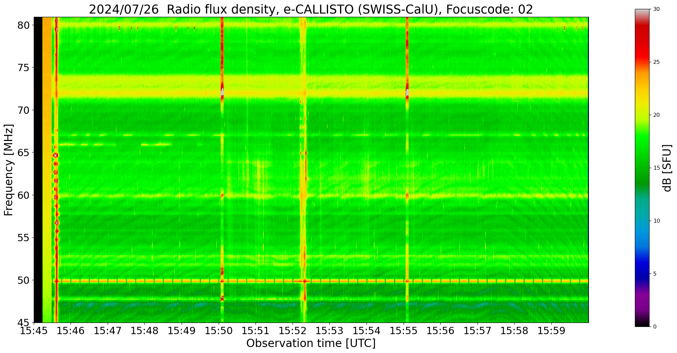Click the plot title mentioning e-CALLISTO SWISS-CalU
Screen dimensions: 677x353
[311, 9]
